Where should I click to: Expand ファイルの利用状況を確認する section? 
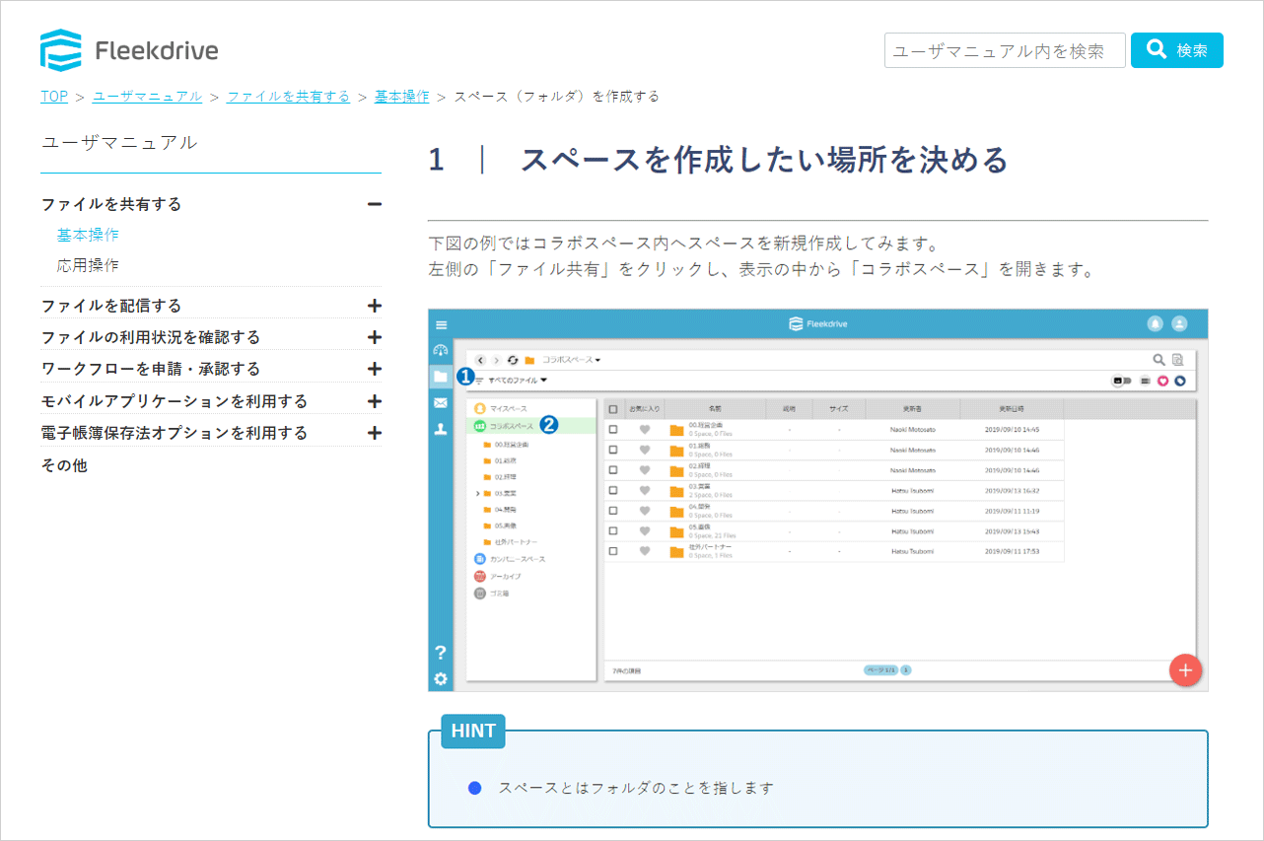click(374, 337)
